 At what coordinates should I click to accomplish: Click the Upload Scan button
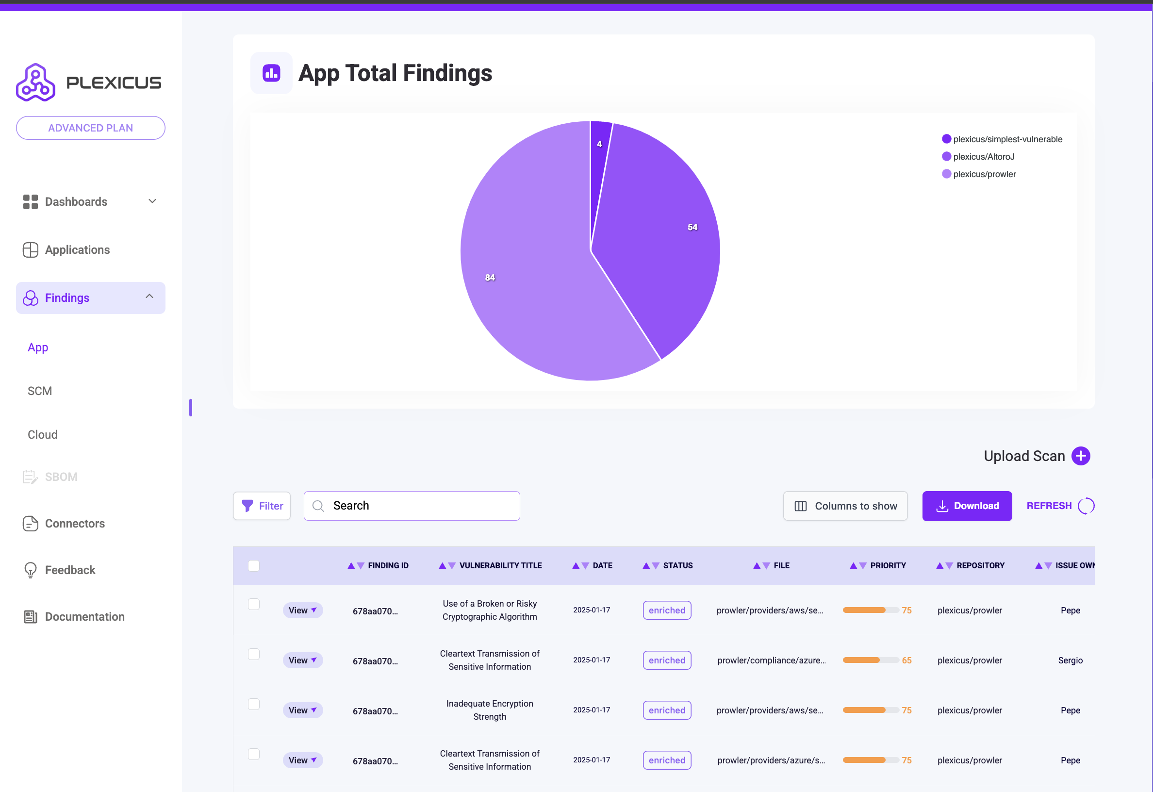click(x=1037, y=456)
